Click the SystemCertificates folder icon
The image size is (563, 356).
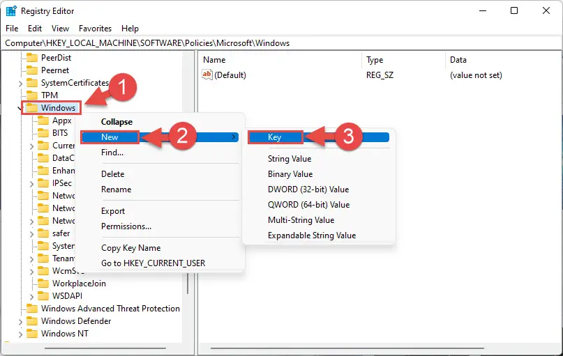[32, 83]
